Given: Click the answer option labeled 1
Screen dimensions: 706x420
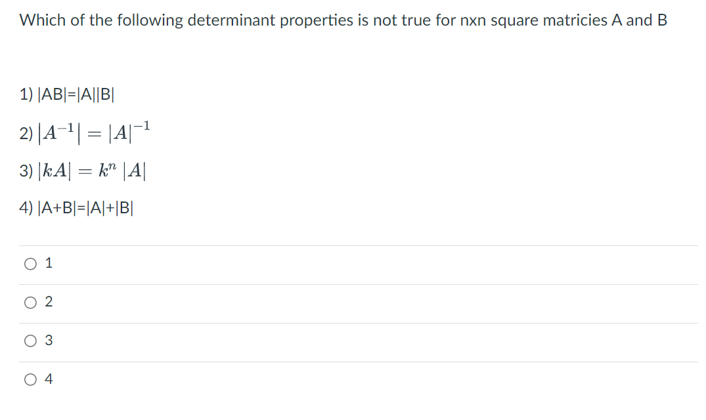Looking at the screenshot, I should pos(47,263).
